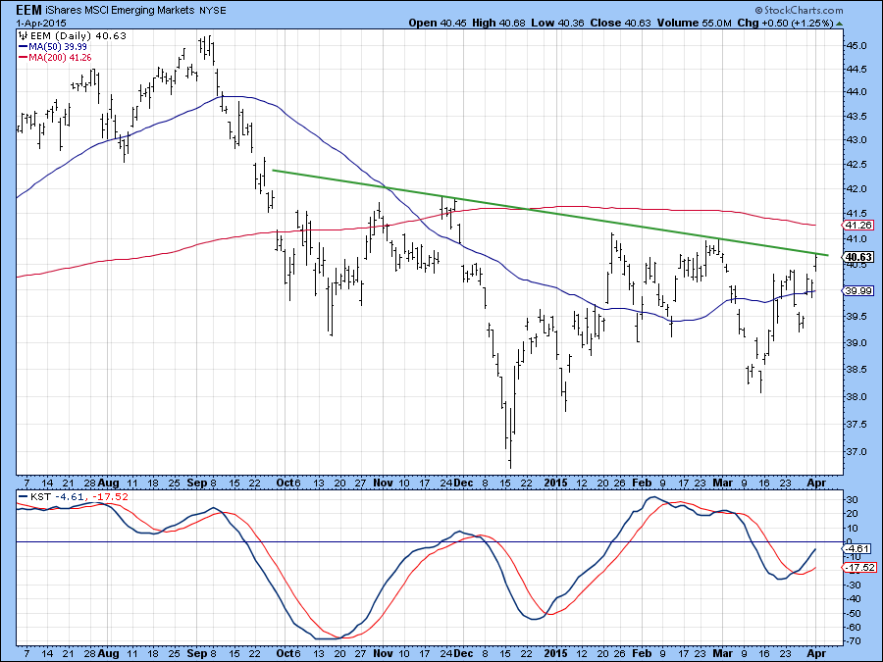This screenshot has width=883, height=662.
Task: Click the 2015 label on upper date axis
Action: (556, 483)
